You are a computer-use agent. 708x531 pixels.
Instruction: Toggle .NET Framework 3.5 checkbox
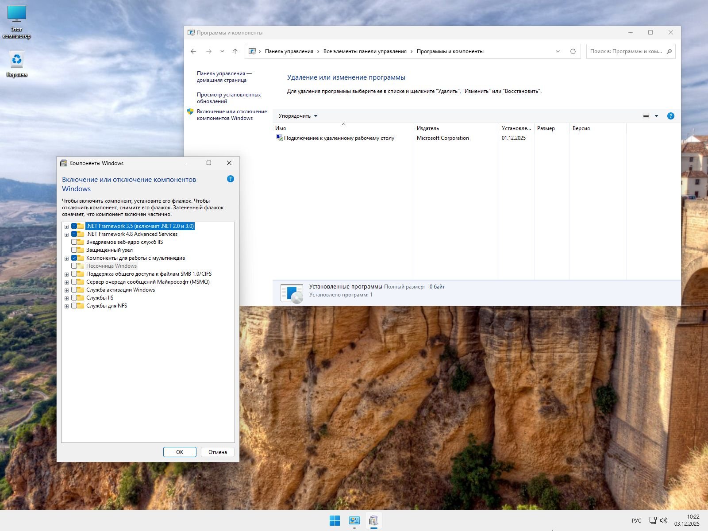point(74,226)
